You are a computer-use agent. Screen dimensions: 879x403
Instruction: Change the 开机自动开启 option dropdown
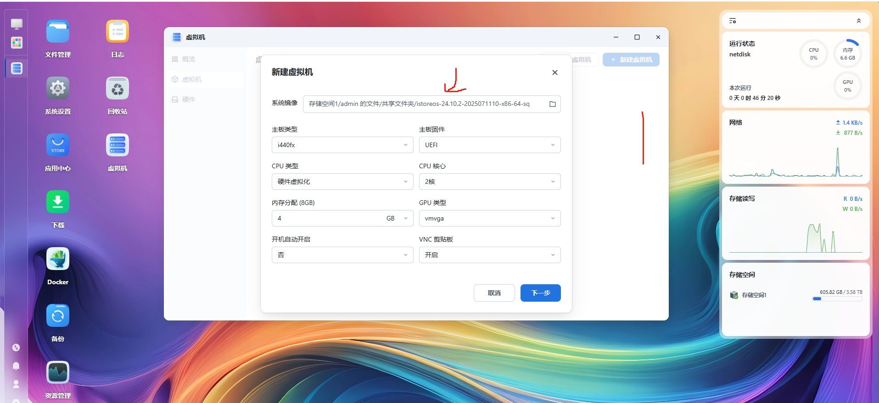coord(342,255)
